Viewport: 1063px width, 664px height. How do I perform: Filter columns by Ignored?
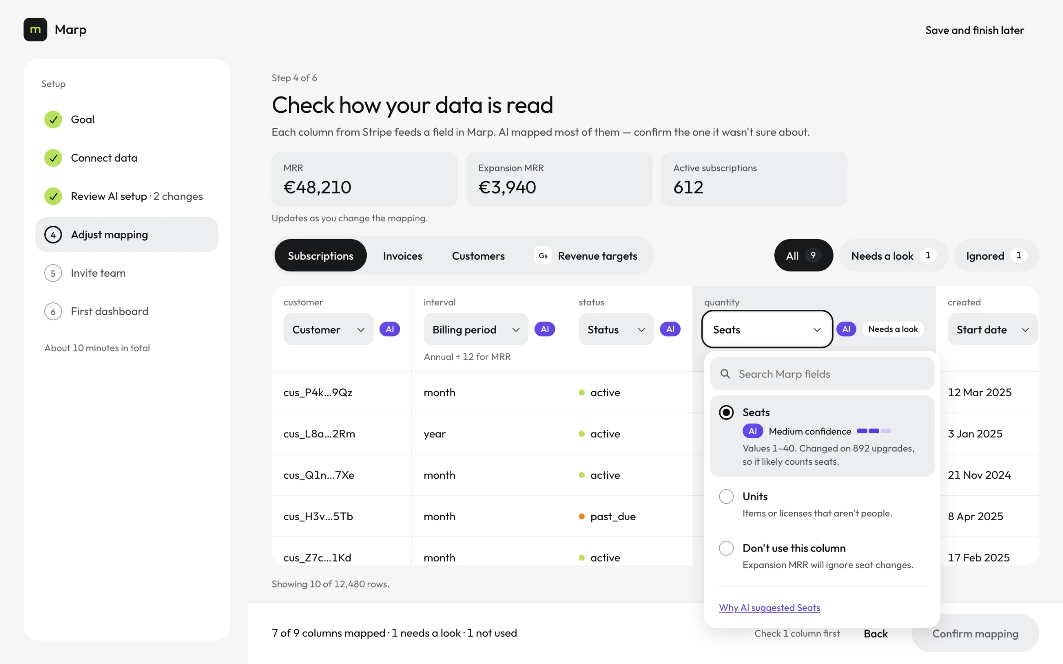point(996,255)
